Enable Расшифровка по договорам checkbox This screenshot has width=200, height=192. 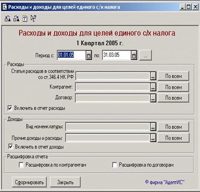(115, 165)
